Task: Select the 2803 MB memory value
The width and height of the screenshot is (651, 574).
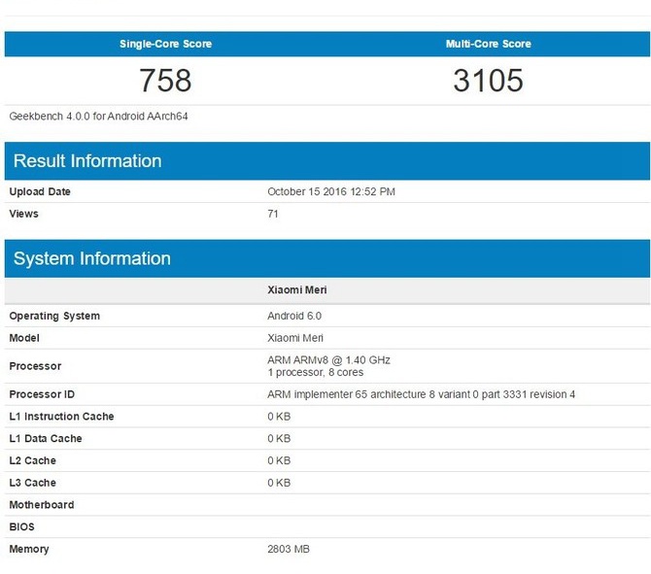Action: point(289,549)
